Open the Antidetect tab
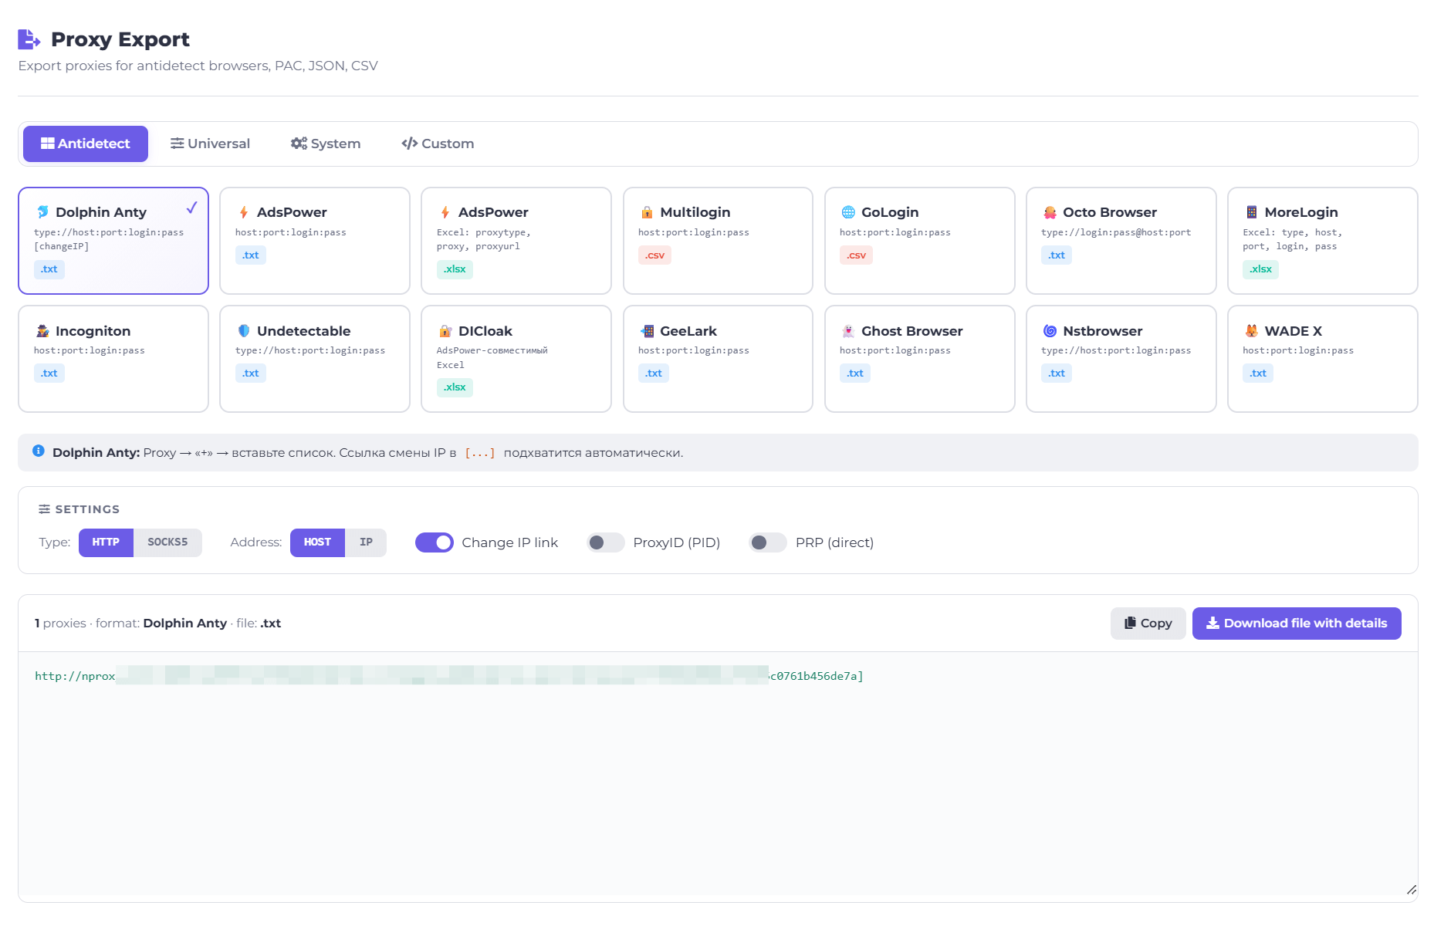 (x=86, y=144)
